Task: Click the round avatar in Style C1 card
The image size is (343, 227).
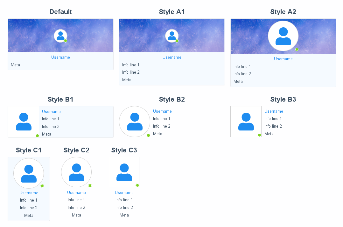Action: point(29,174)
